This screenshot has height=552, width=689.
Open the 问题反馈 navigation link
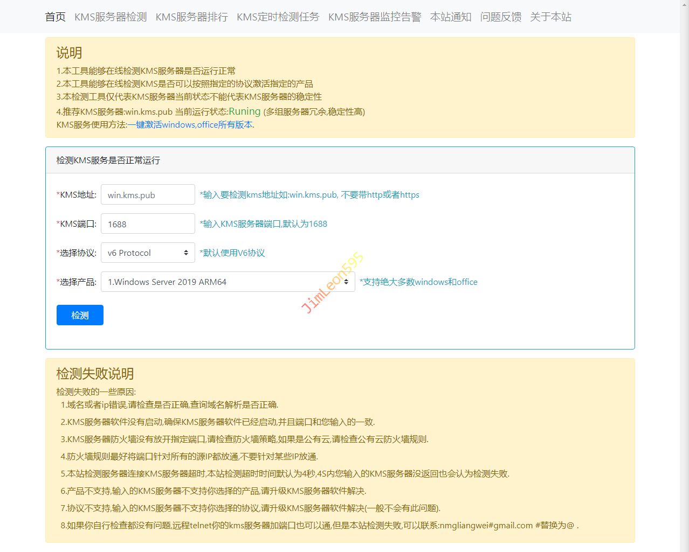point(501,17)
